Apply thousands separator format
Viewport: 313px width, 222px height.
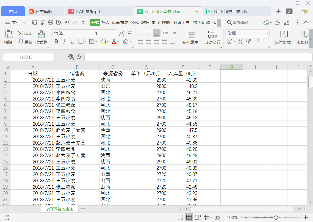click(x=248, y=41)
